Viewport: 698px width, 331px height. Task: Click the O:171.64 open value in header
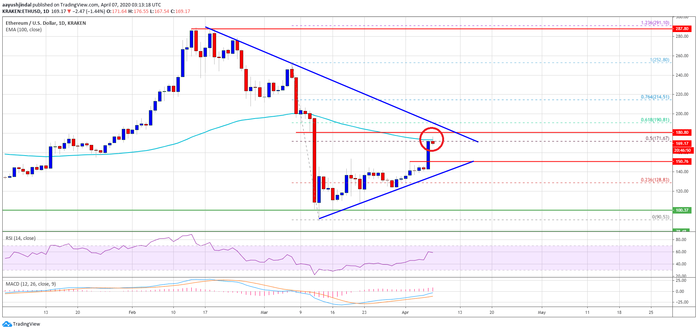coord(116,11)
